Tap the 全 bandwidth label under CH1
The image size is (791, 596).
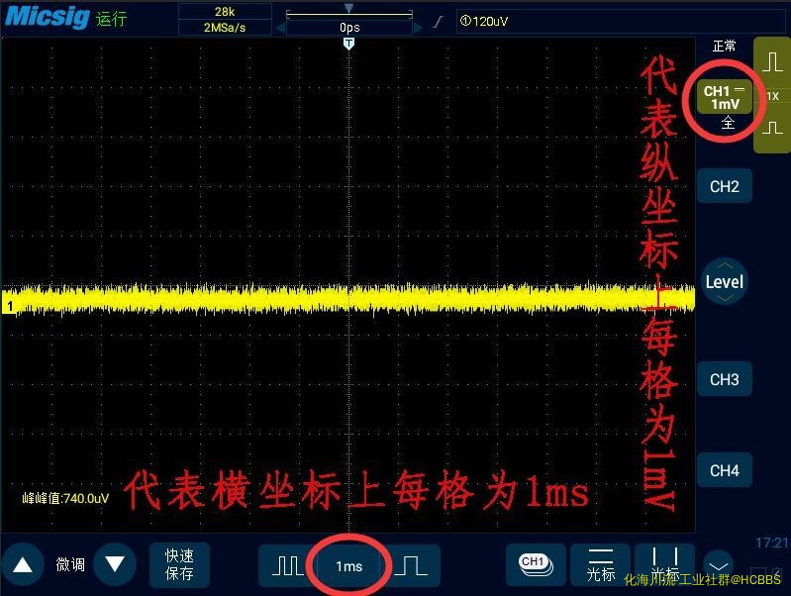pos(727,123)
